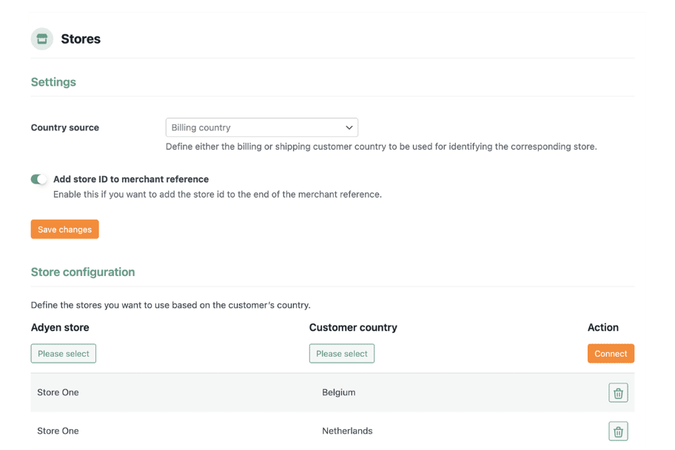The image size is (675, 450).
Task: Select Store One in the Netherlands row
Action: click(x=58, y=431)
